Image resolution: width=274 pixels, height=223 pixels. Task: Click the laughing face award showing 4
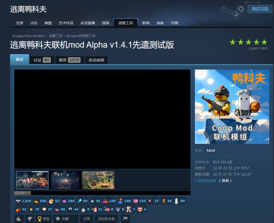click(x=142, y=209)
